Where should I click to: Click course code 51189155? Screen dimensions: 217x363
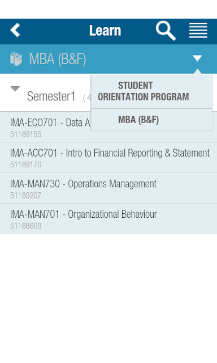pos(26,134)
